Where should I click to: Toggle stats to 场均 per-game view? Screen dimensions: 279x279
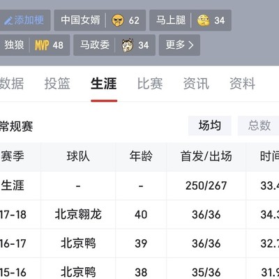tap(210, 126)
